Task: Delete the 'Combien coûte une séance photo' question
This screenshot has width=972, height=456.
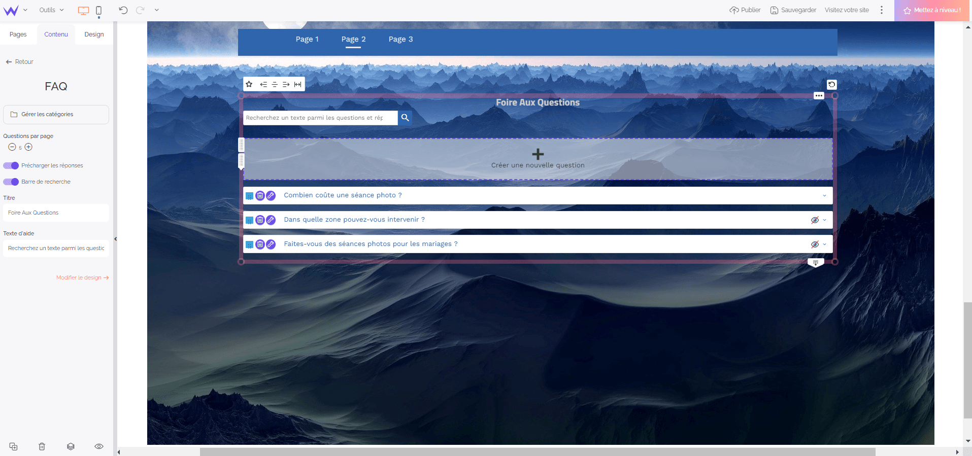Action: [260, 196]
